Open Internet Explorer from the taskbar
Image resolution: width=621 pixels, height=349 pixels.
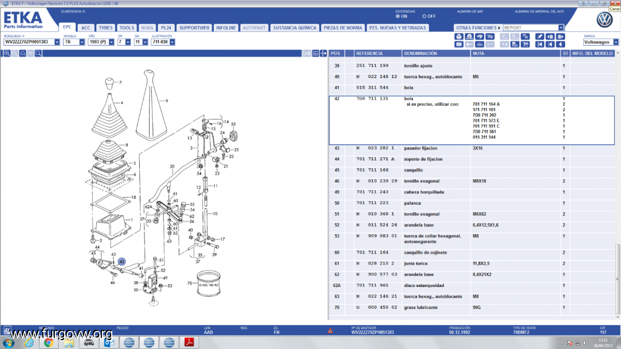[x=29, y=342]
